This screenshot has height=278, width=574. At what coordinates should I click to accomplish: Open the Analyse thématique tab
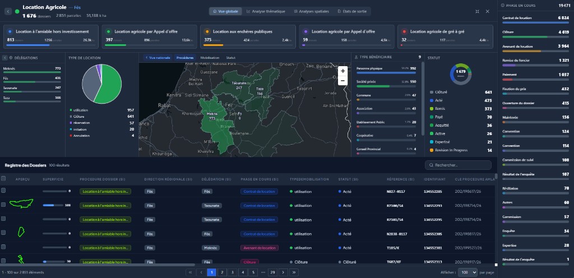[266, 11]
